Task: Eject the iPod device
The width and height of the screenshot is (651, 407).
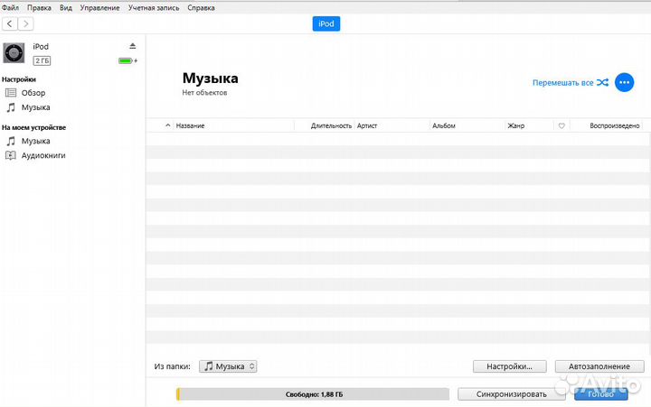Action: coord(132,46)
